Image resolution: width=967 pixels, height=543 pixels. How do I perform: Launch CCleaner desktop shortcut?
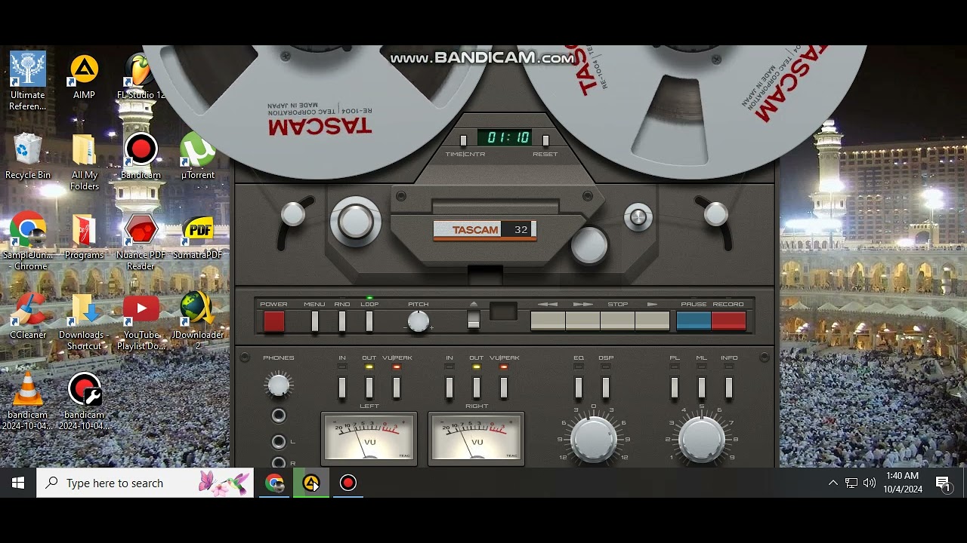[x=28, y=316]
